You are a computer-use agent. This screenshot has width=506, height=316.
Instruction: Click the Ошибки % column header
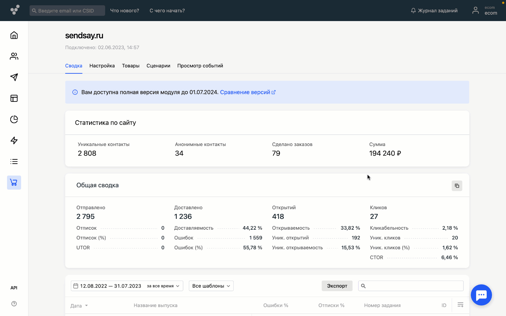(x=276, y=305)
